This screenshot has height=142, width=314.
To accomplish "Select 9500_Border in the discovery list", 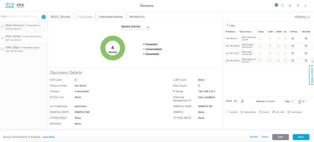I will coord(24,38).
